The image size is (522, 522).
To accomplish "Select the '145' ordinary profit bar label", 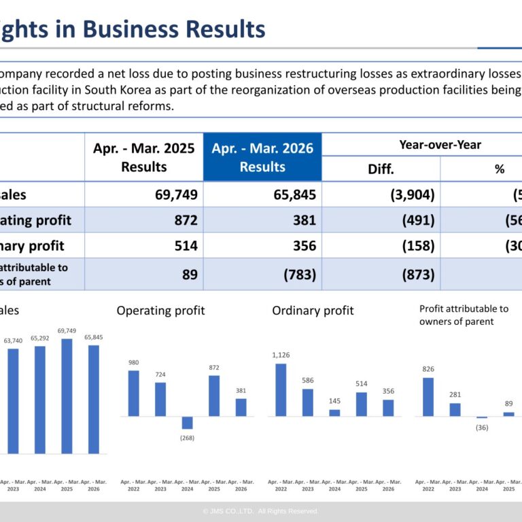I will point(334,401).
